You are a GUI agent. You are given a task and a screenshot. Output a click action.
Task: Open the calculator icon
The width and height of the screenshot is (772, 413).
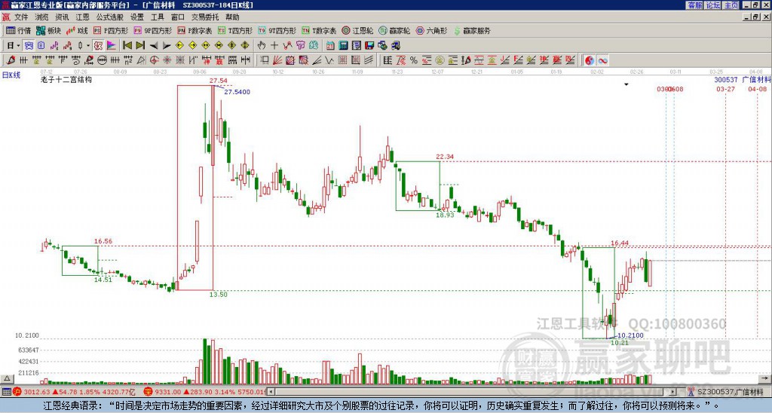pyautogui.click(x=343, y=45)
